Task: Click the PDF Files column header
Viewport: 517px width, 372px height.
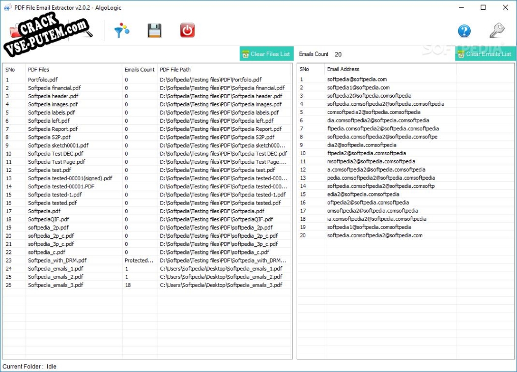Action: click(x=73, y=70)
